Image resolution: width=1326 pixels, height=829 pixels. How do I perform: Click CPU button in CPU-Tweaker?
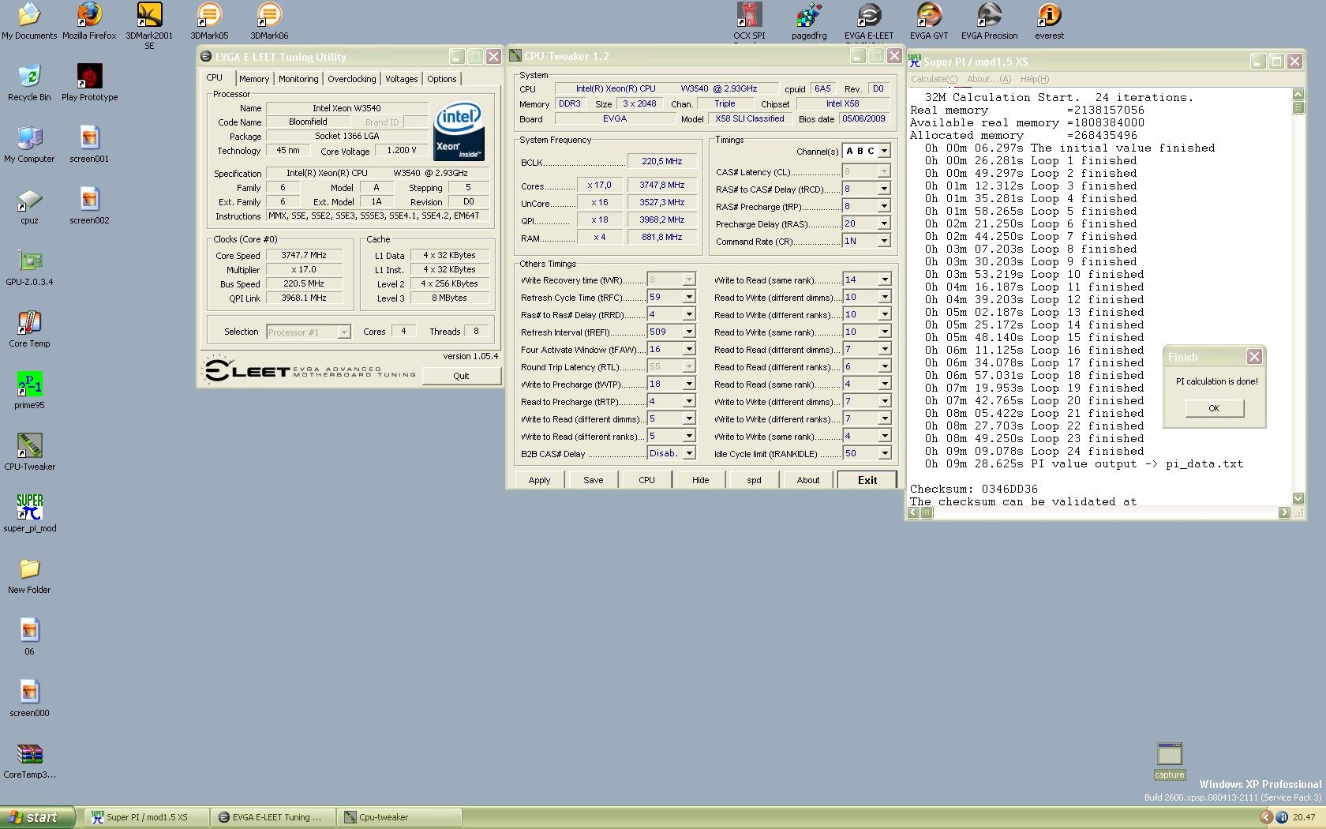click(x=646, y=480)
